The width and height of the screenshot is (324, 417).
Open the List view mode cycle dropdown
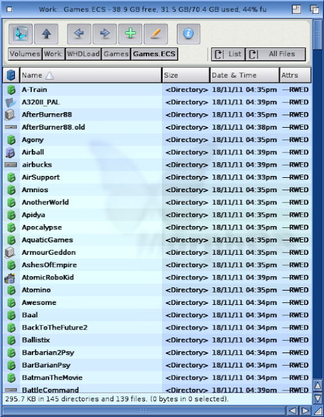pos(228,54)
